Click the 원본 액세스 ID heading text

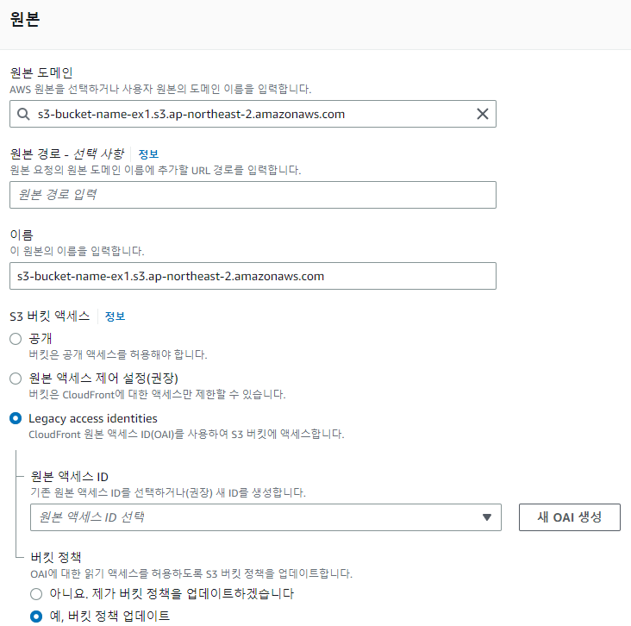coord(69,477)
